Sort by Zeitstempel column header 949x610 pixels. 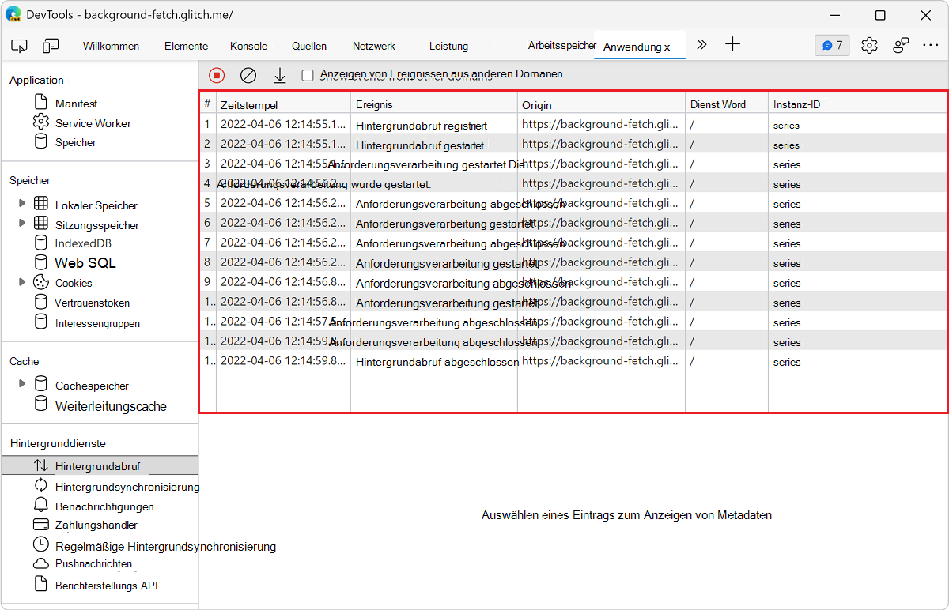283,104
